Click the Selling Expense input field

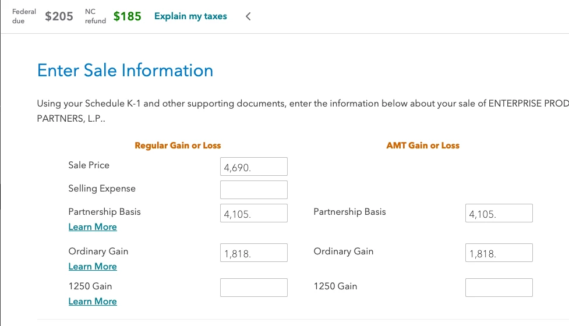coord(254,190)
